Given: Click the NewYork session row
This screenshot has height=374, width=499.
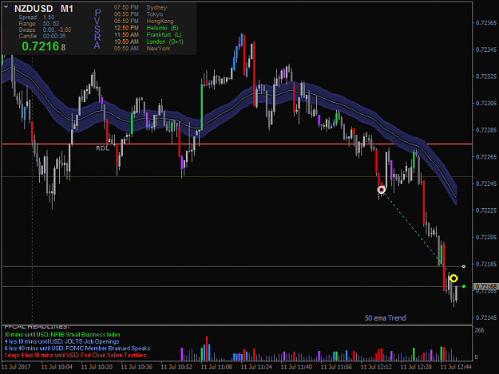Looking at the screenshot, I should 142,49.
